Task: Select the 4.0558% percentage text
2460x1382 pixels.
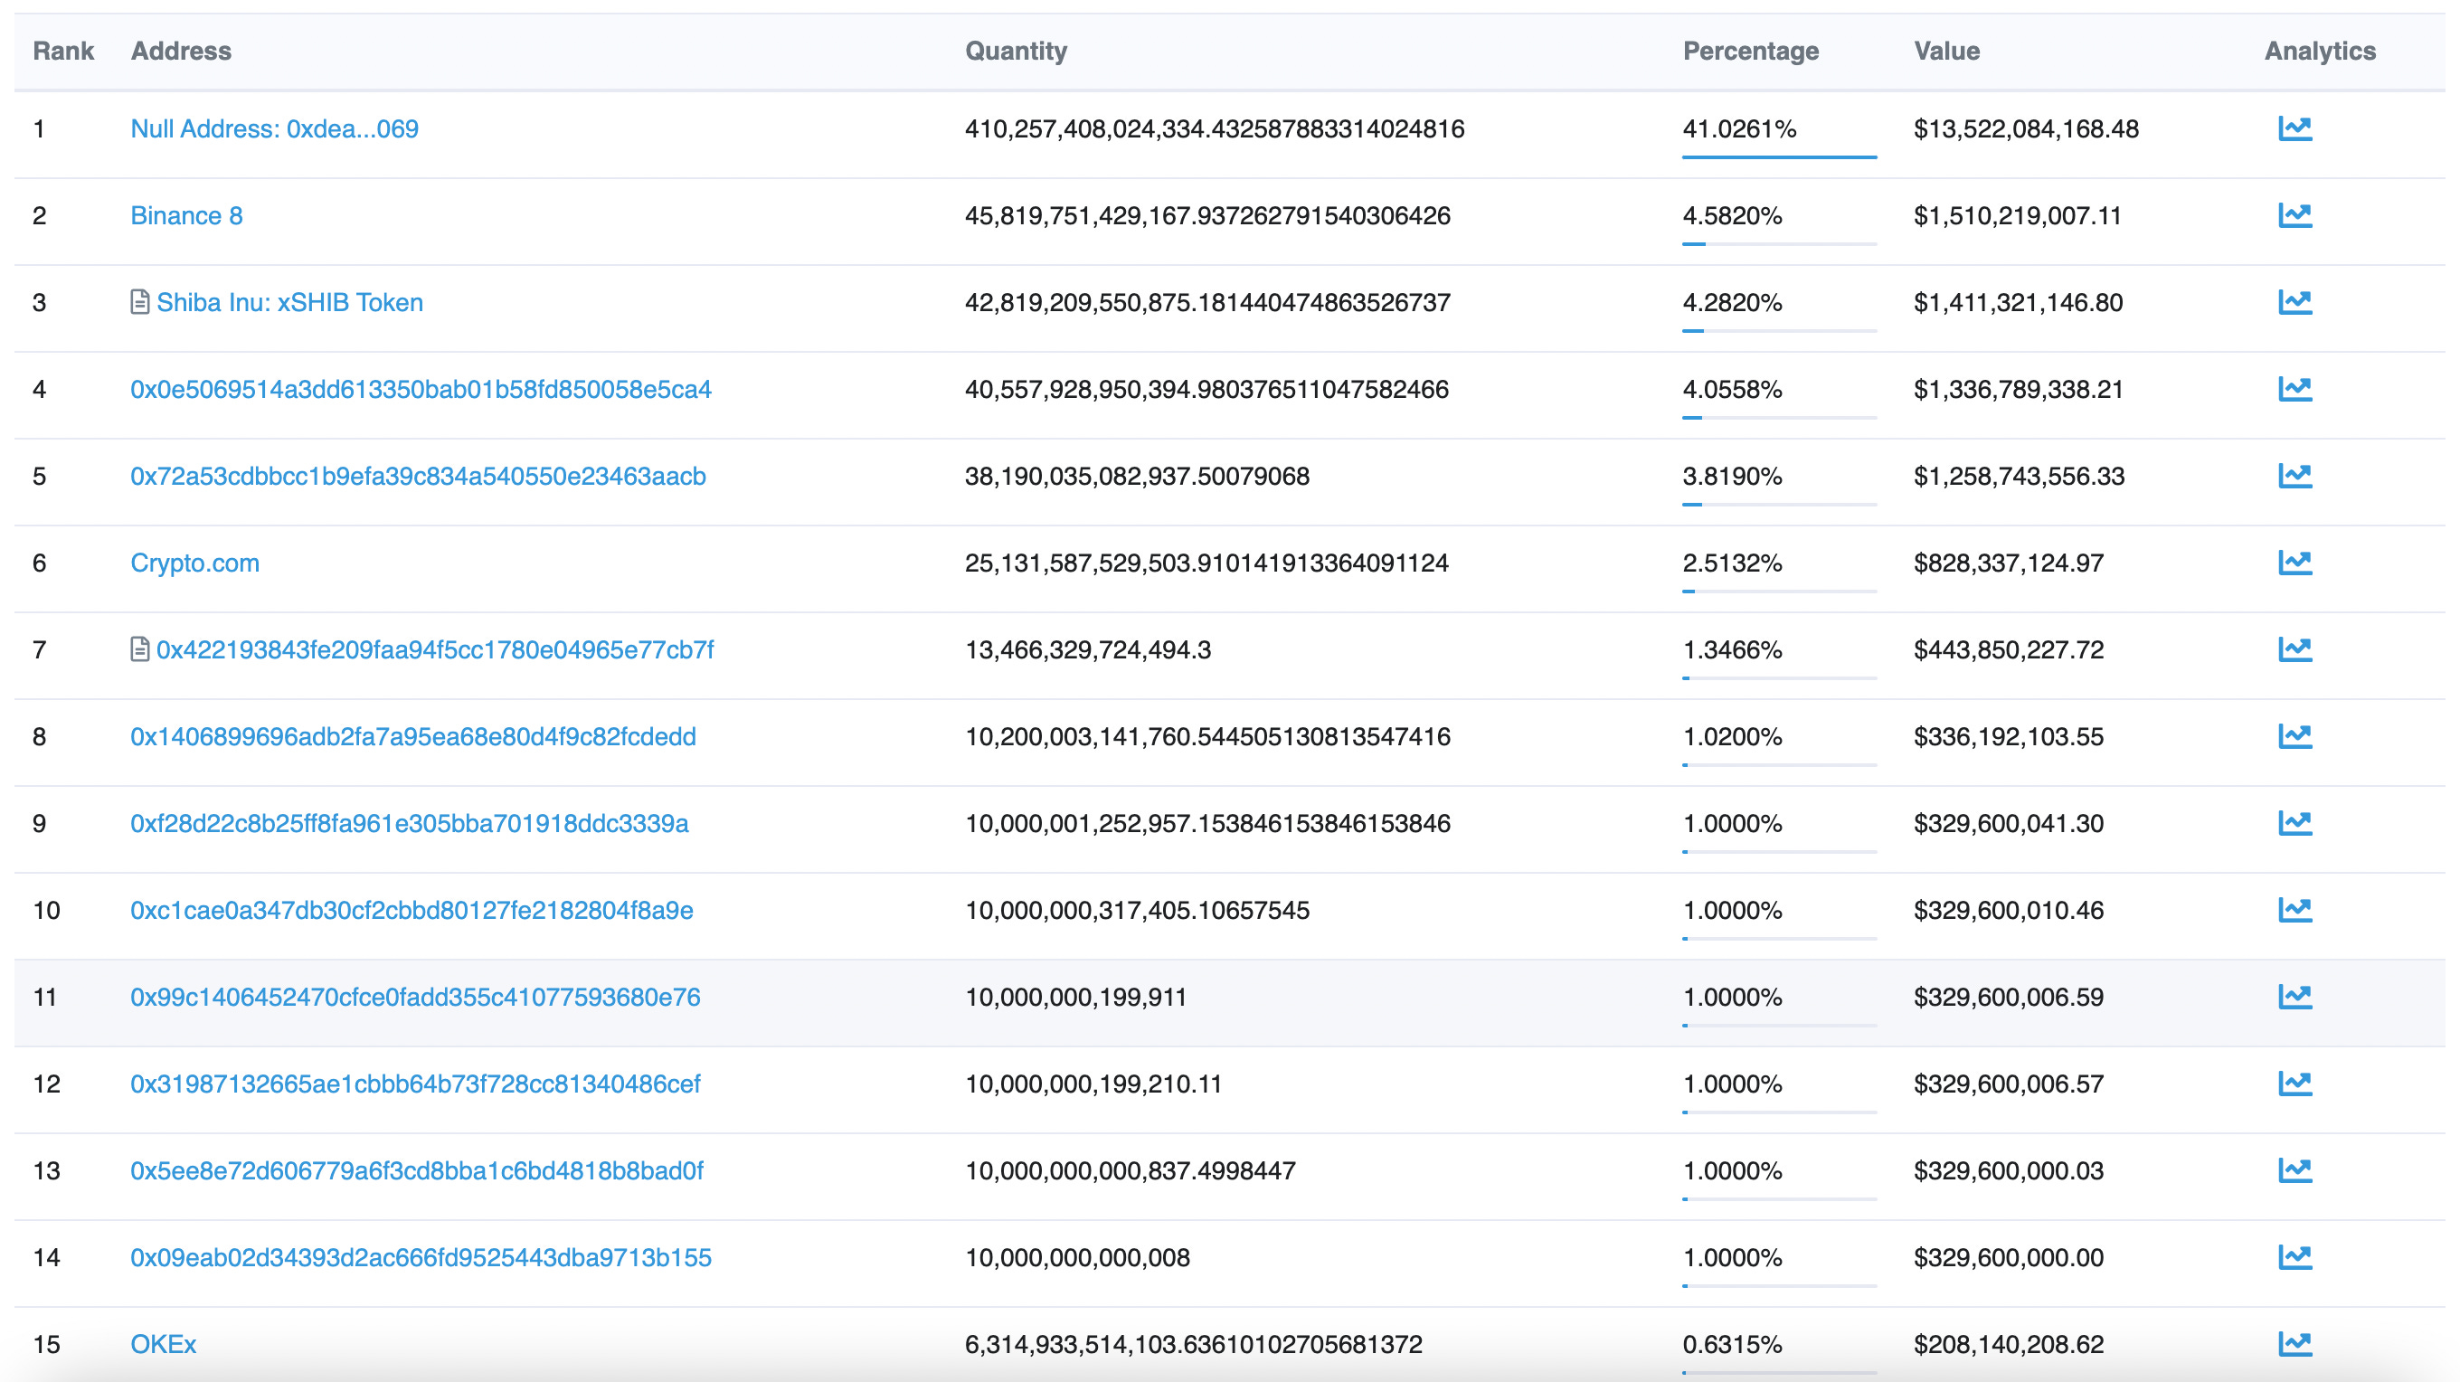Action: click(x=1732, y=390)
